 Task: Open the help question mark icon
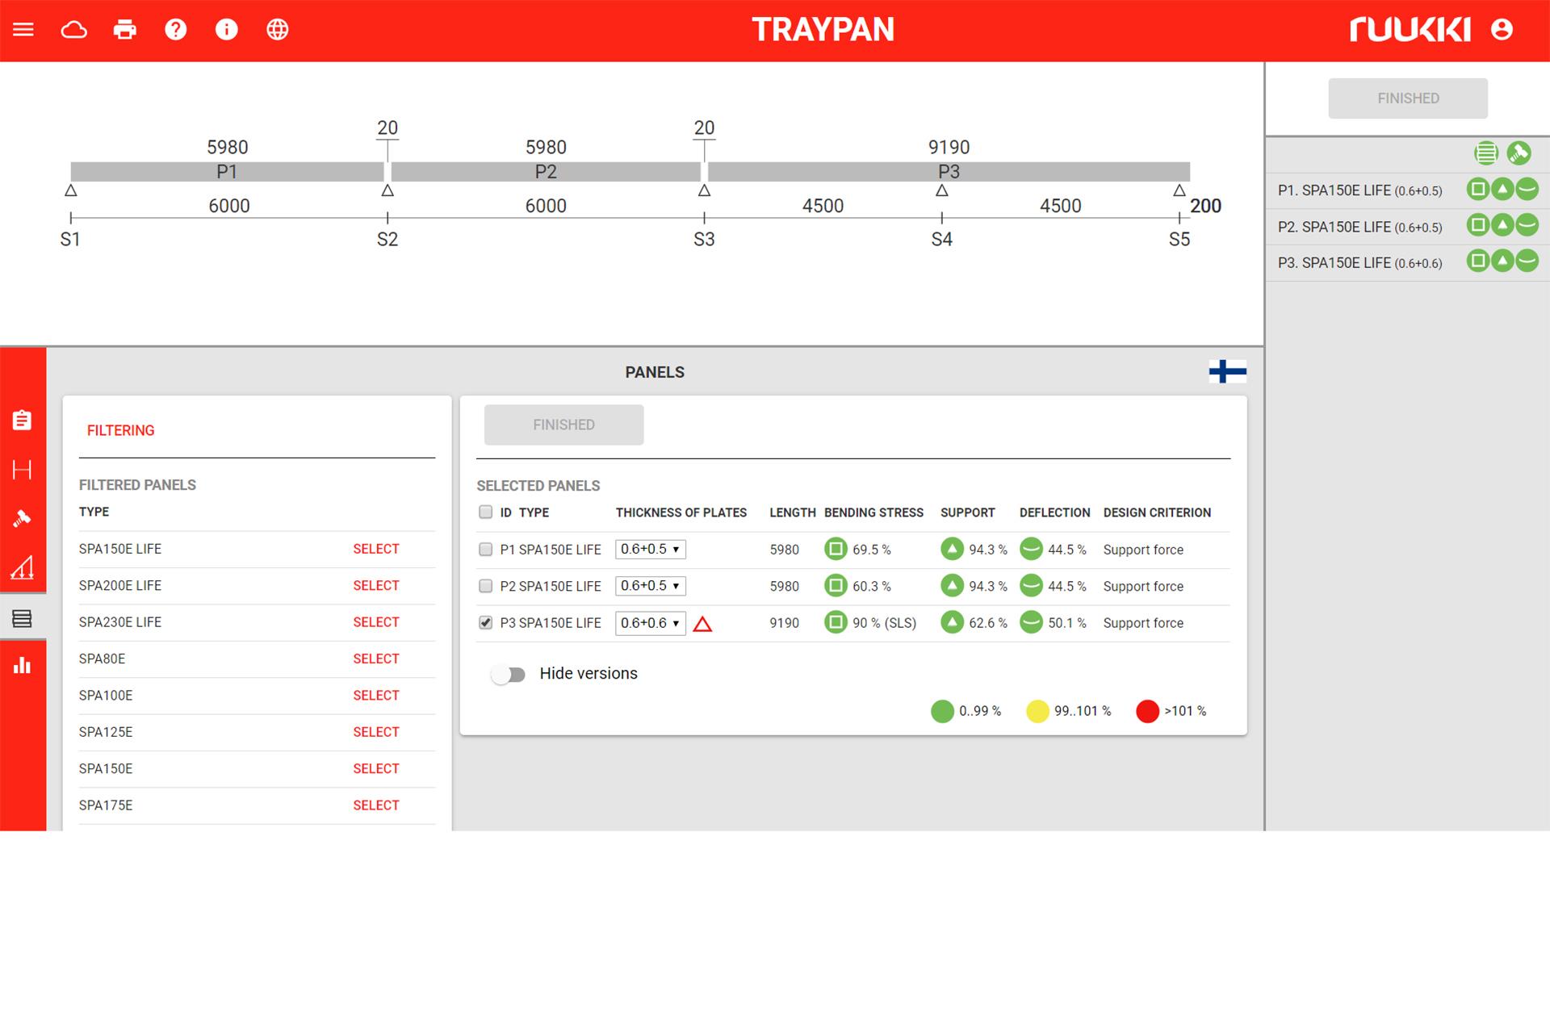(x=176, y=30)
